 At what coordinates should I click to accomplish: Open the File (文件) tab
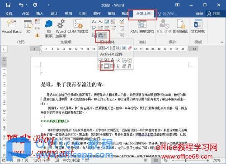pos(9,14)
